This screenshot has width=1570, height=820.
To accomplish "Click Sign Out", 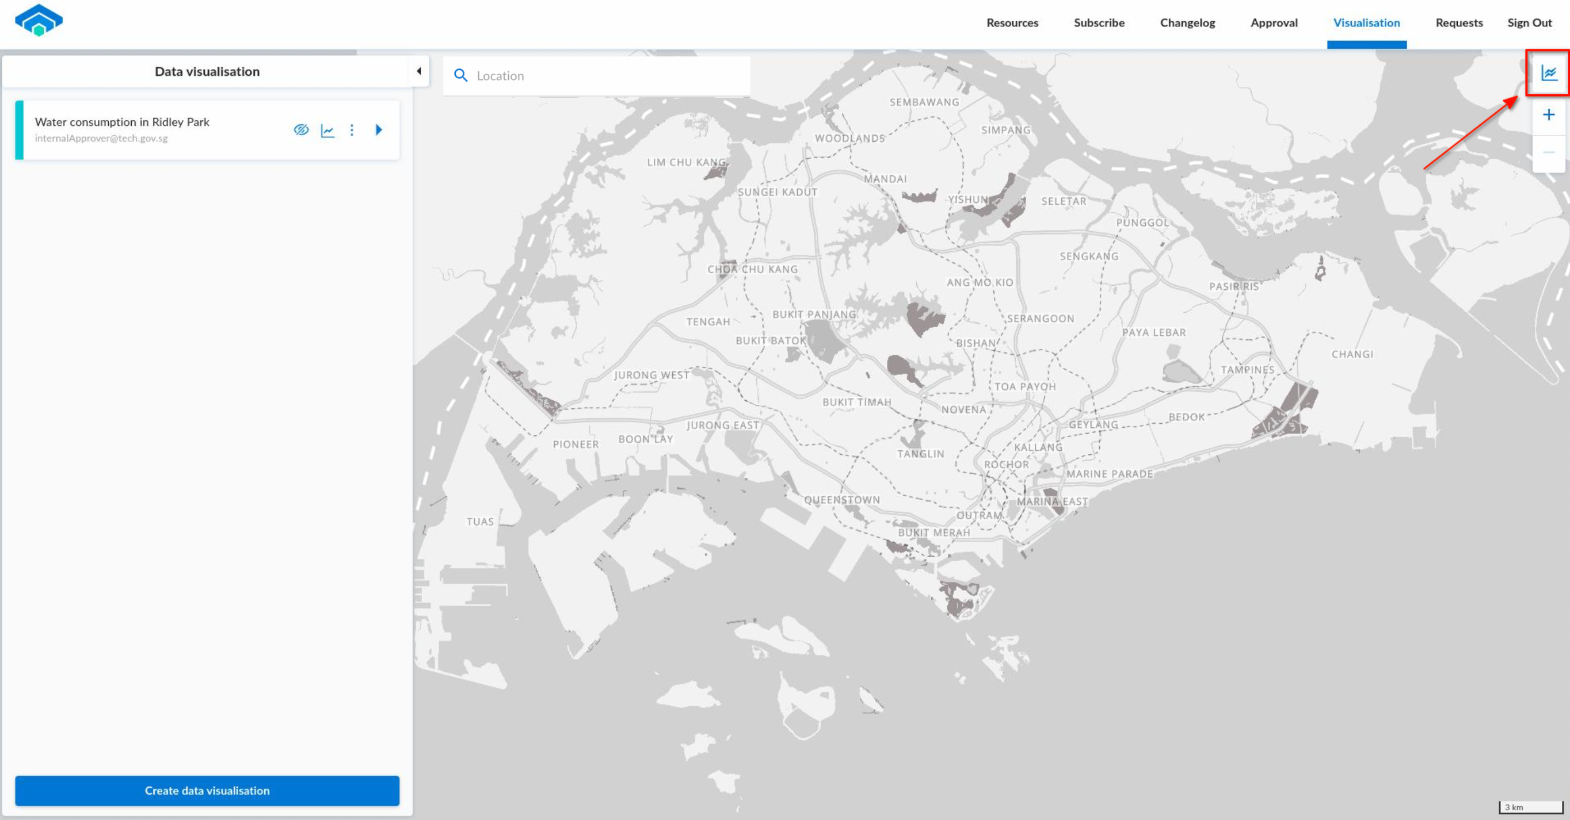I will point(1529,22).
